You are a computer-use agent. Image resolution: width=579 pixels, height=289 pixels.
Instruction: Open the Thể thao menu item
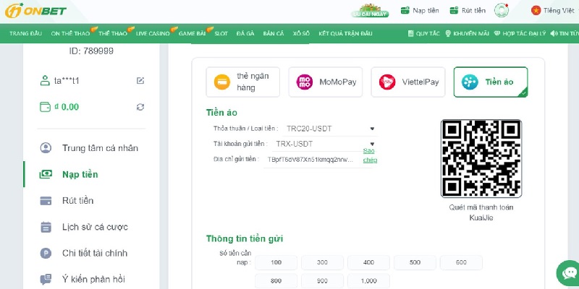113,33
